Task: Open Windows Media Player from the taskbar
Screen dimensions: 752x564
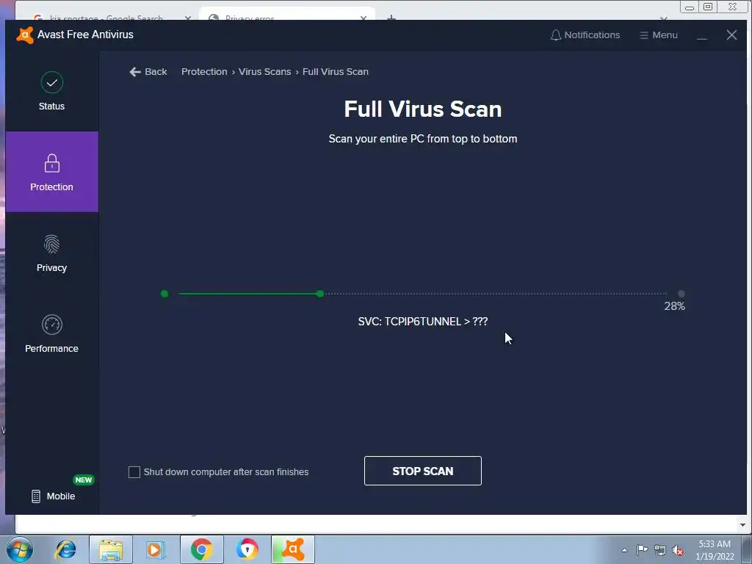Action: 155,549
